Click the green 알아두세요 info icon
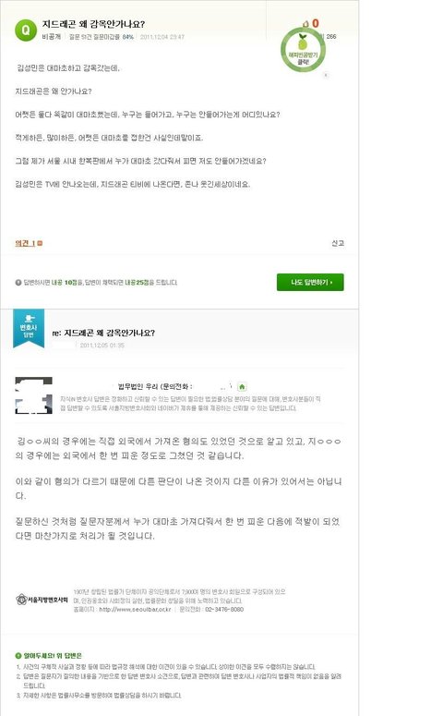The width and height of the screenshot is (443, 716). pyautogui.click(x=18, y=656)
